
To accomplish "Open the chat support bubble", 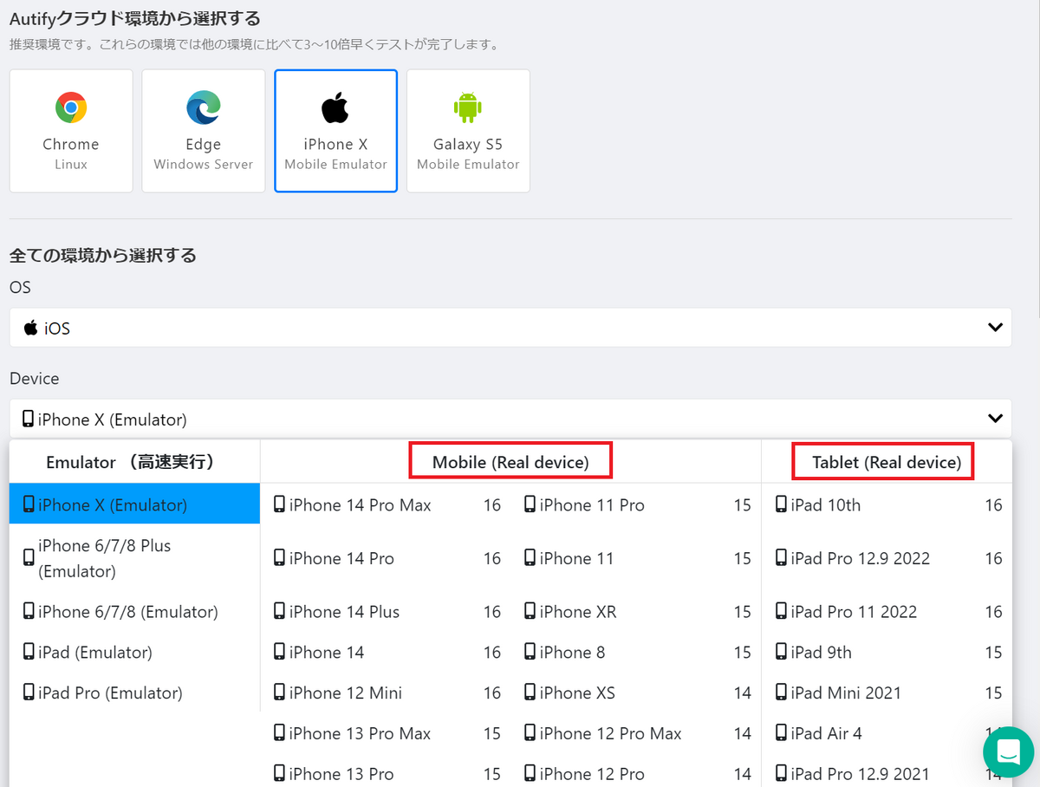I will pos(1008,751).
